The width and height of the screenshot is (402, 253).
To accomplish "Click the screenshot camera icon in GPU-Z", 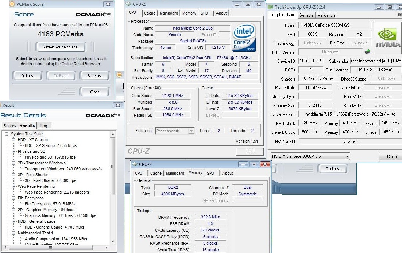I will 400,15.
